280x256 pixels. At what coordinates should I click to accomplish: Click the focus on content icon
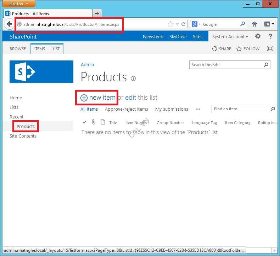(x=270, y=49)
